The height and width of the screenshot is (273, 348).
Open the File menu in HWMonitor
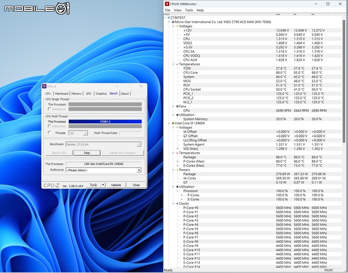click(x=168, y=10)
